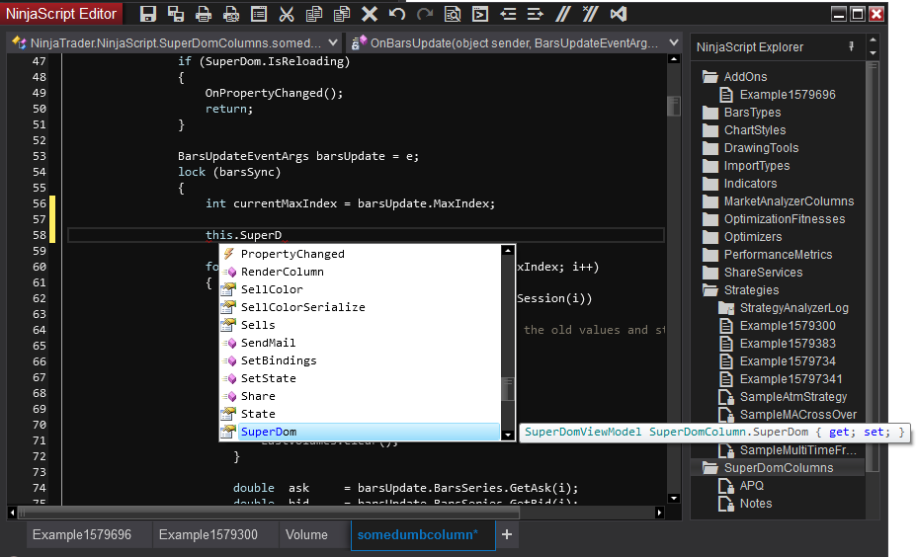Screen dimensions: 916x557
Task: Click the increase indent icon
Action: (x=535, y=14)
